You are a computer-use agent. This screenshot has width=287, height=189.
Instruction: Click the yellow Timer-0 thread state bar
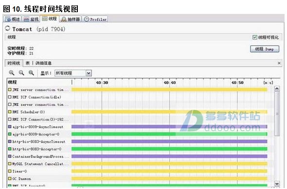[169, 171]
